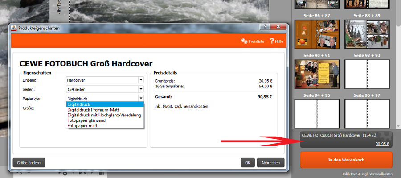Screen dimensions: 401x178
Task: Expand the Seiten dropdown showing 154 Seiten
Action: point(105,89)
